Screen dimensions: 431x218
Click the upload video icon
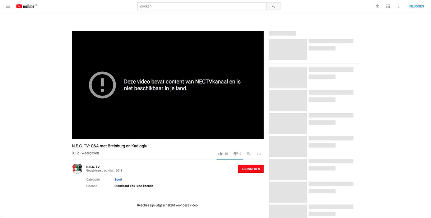tap(377, 6)
